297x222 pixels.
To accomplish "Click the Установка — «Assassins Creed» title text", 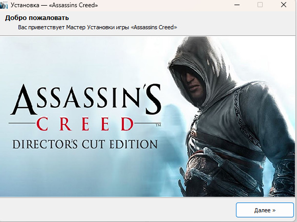I will (54, 5).
